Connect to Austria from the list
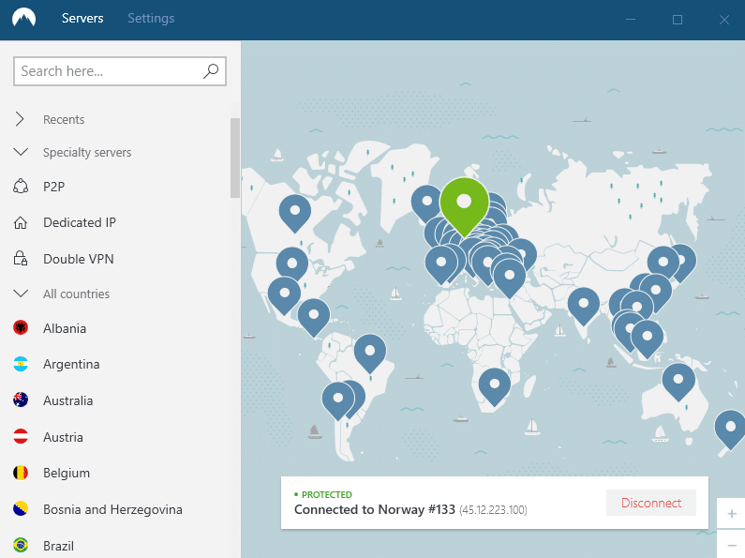Viewport: 745px width, 558px height. [63, 437]
